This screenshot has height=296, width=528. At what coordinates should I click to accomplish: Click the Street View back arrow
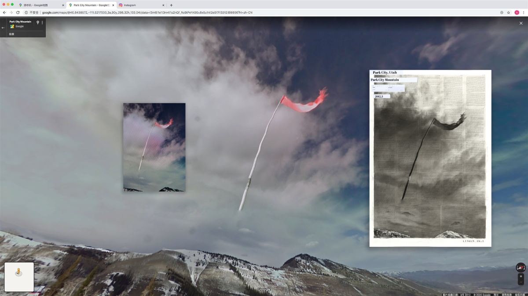pyautogui.click(x=3, y=27)
